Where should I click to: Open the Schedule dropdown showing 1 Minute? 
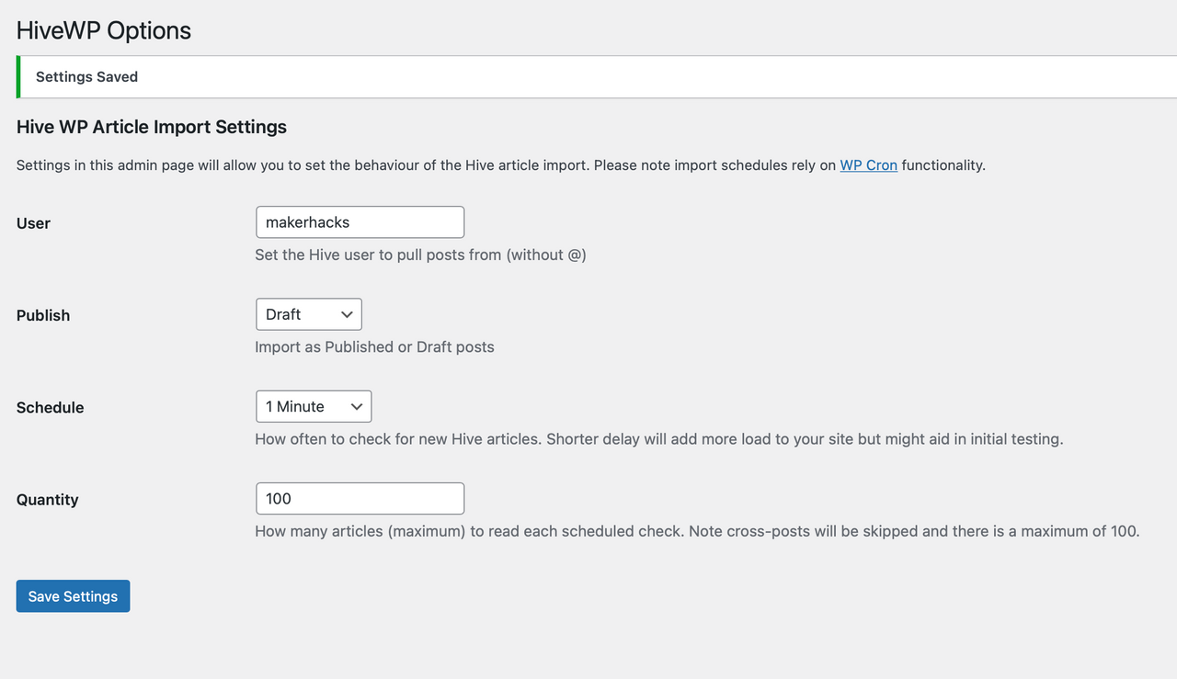pyautogui.click(x=314, y=406)
